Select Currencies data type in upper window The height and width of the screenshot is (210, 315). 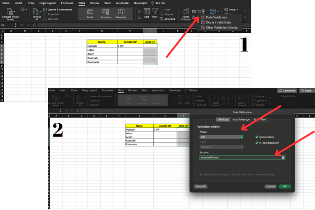105,13
